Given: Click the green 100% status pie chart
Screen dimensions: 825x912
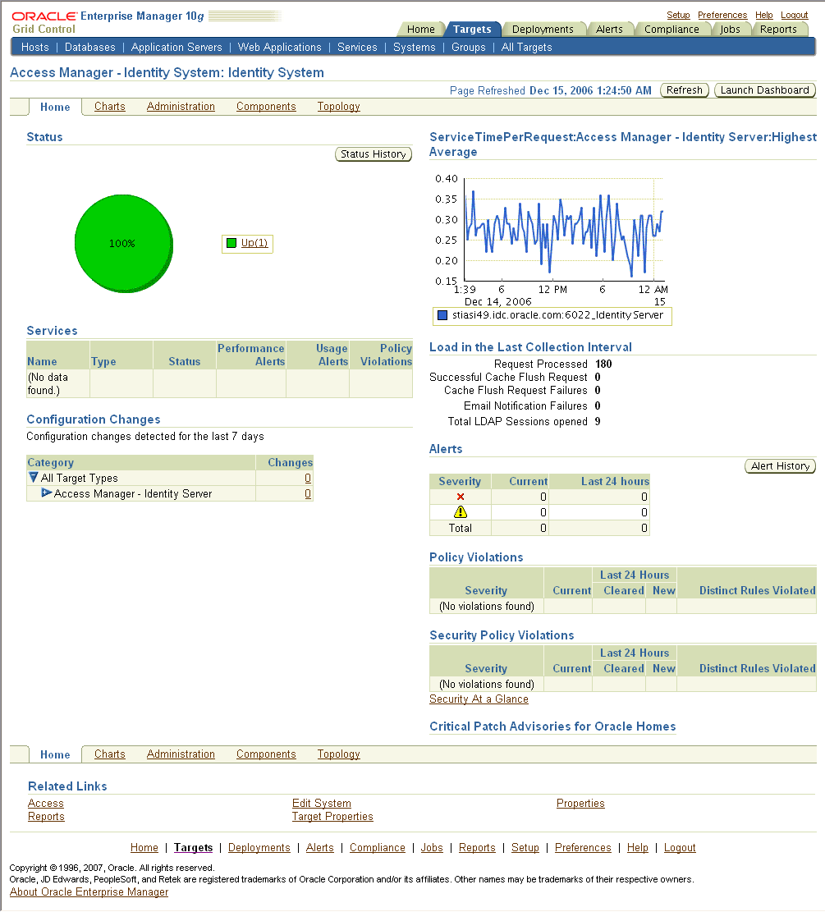Looking at the screenshot, I should pyautogui.click(x=123, y=243).
